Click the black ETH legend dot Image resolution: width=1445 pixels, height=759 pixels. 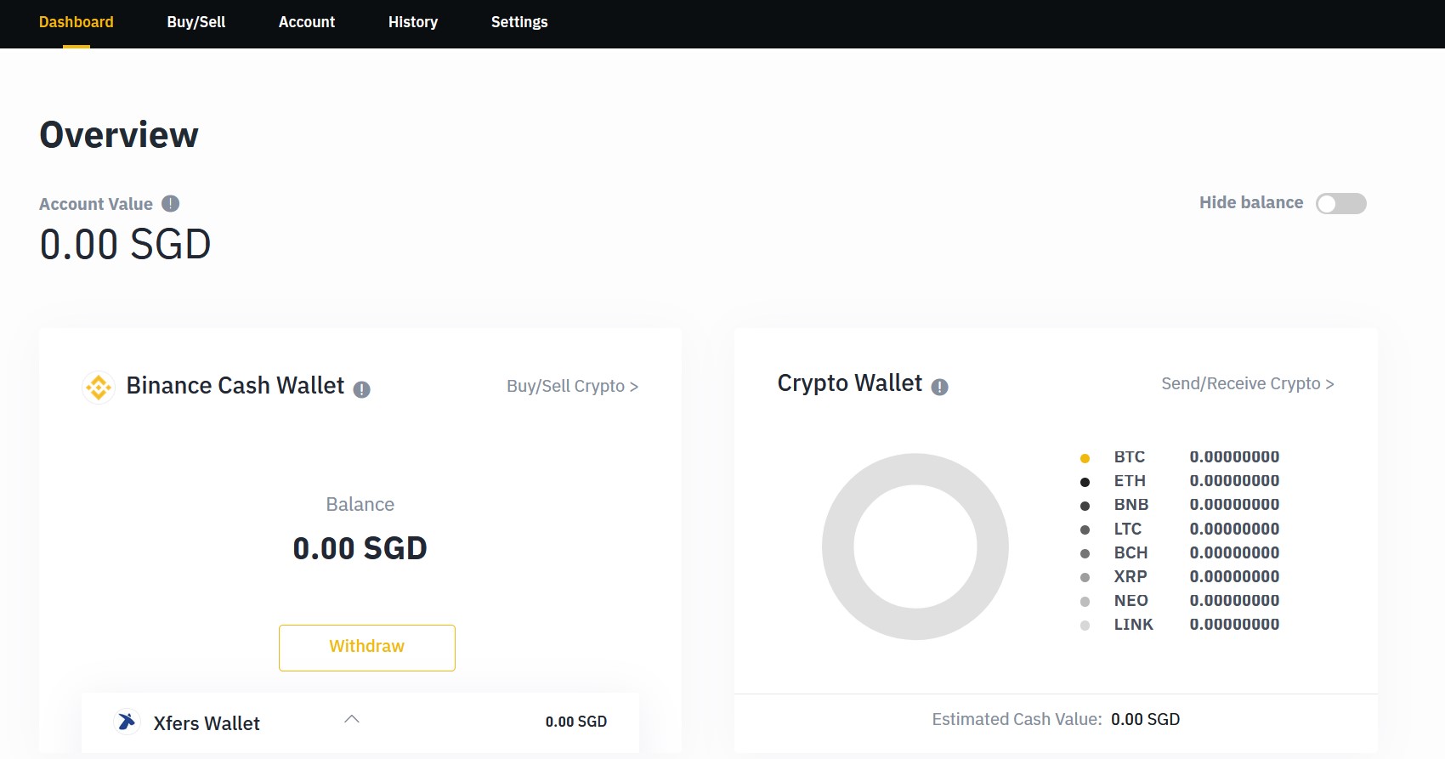(1085, 482)
